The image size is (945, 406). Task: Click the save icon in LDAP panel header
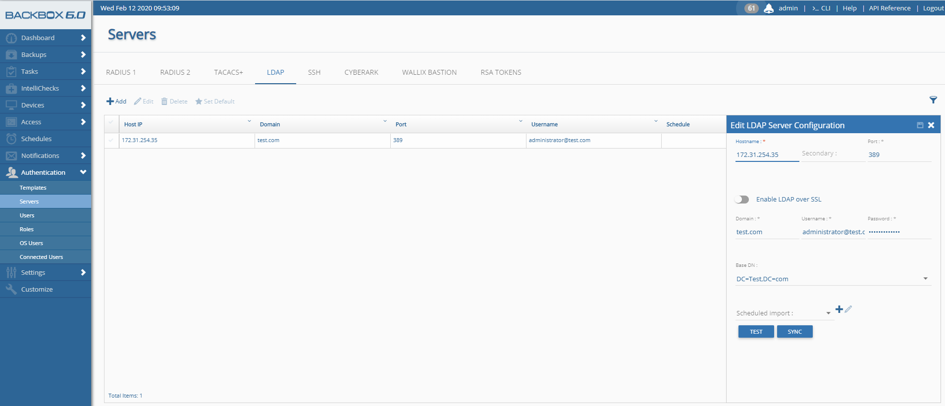click(920, 125)
